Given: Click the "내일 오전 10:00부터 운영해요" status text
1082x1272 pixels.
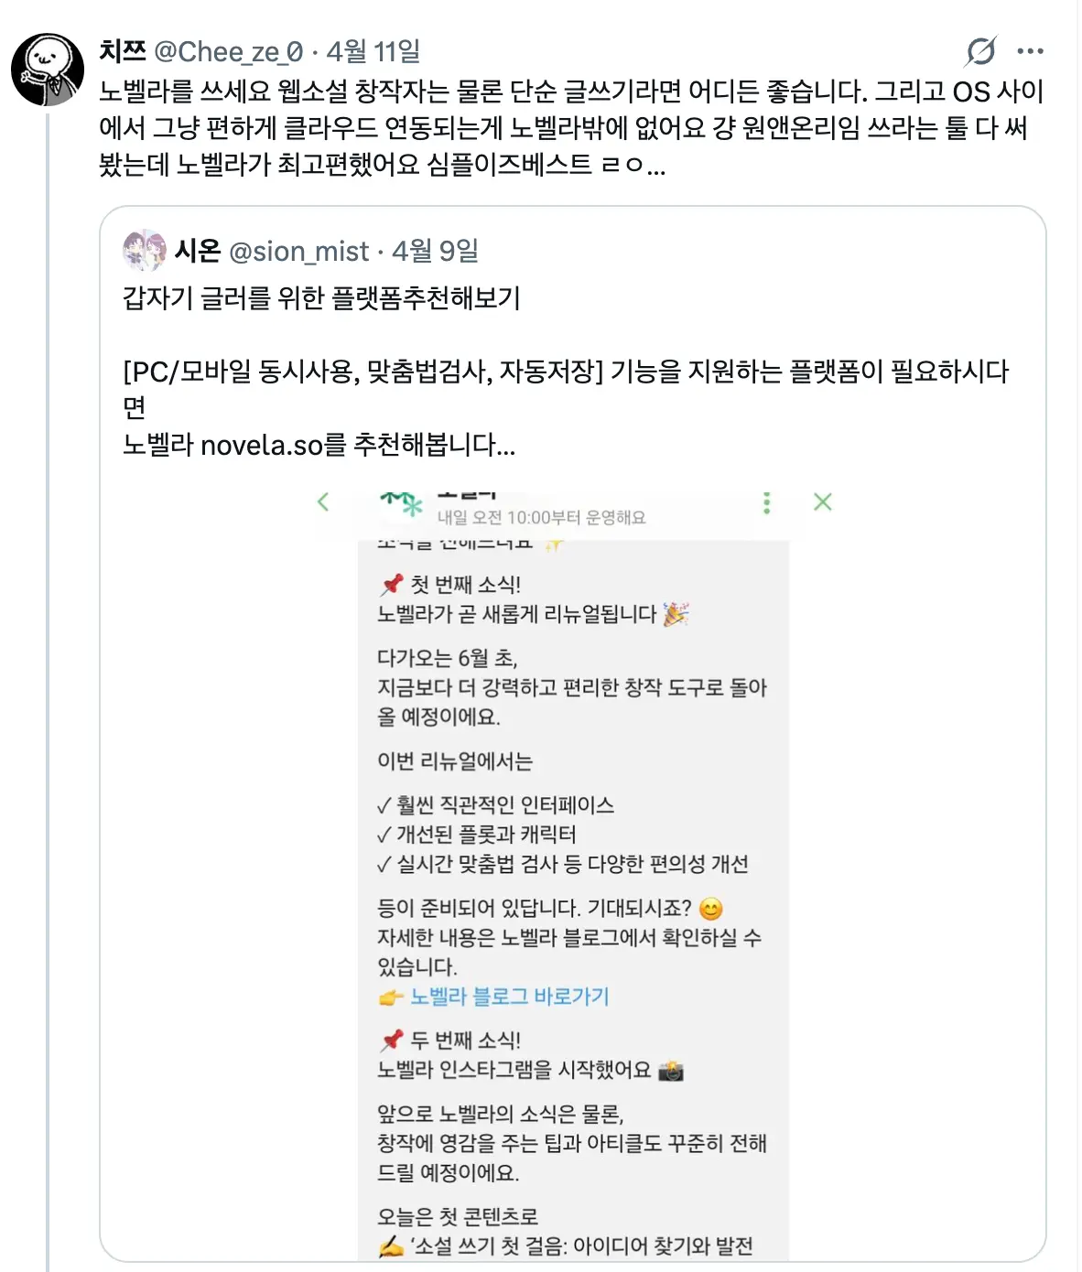Looking at the screenshot, I should [541, 518].
